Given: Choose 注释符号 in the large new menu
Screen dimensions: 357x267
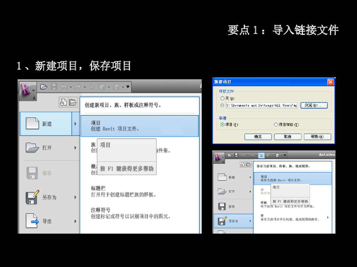Looking at the screenshot, I should coord(131,213).
